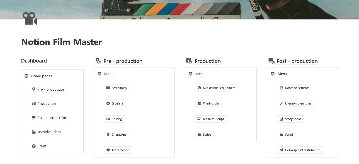Click the clapperboard icon beside Production heading
This screenshot has height=164, width=359.
pyautogui.click(x=189, y=61)
